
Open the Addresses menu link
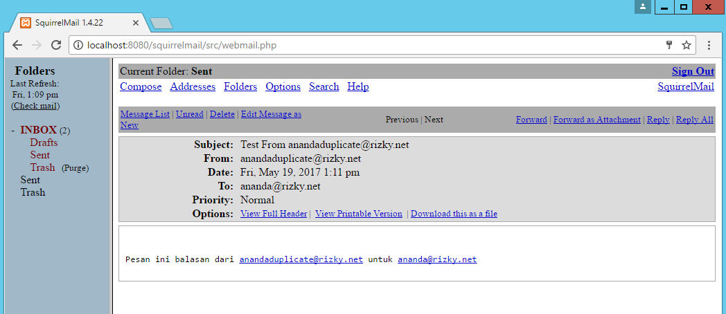(193, 86)
